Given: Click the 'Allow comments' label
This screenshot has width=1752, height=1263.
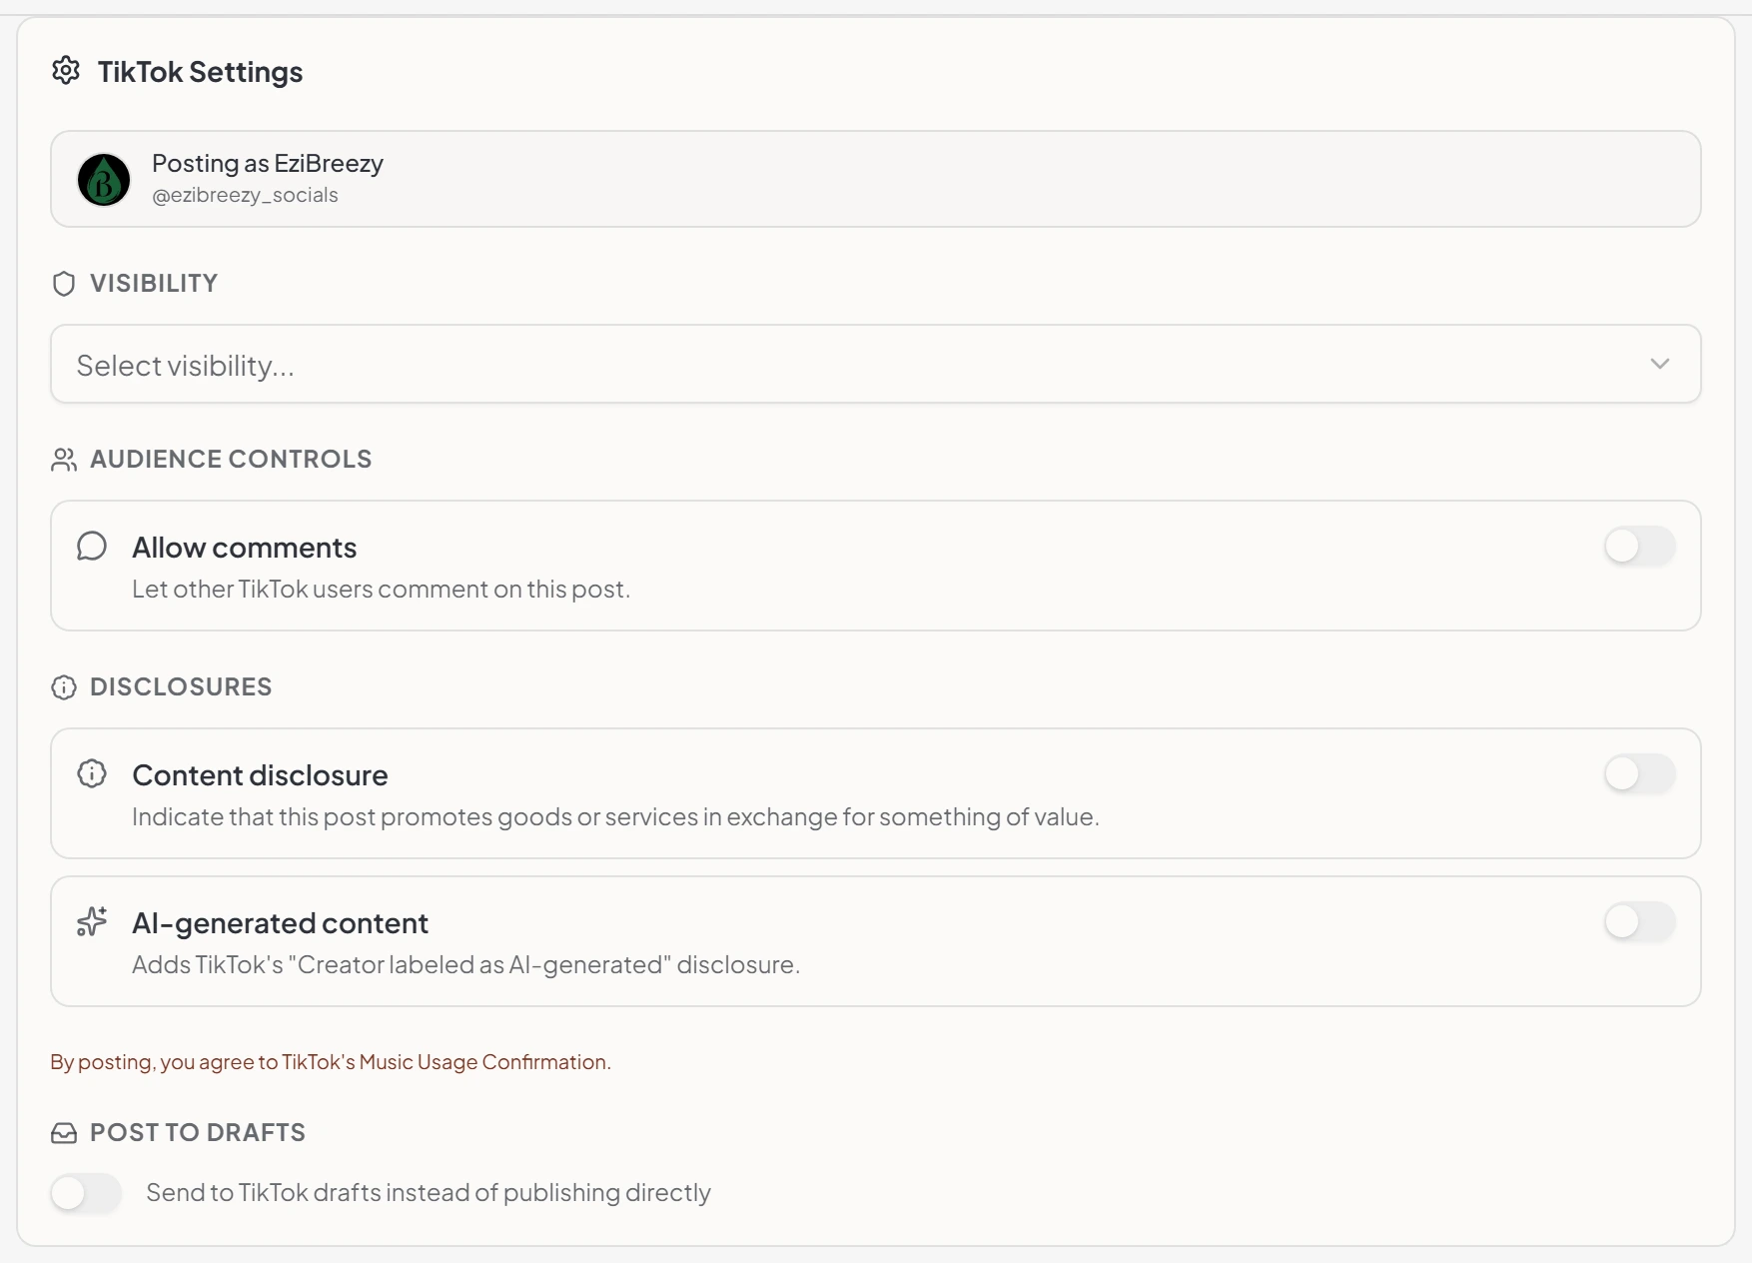Looking at the screenshot, I should tap(245, 548).
